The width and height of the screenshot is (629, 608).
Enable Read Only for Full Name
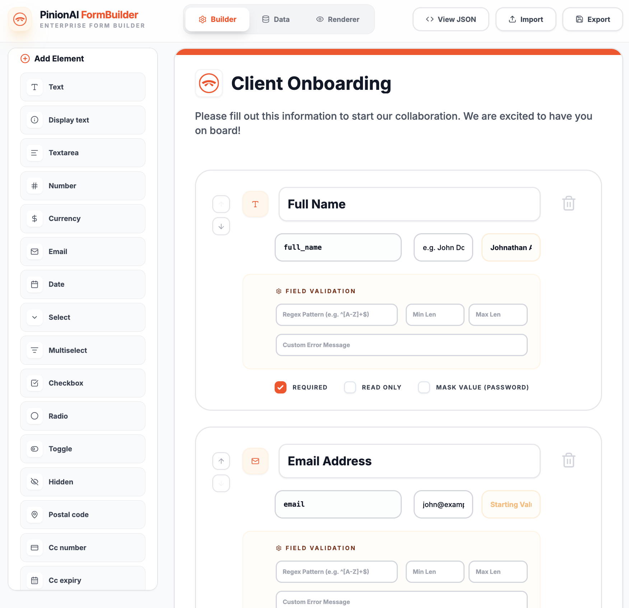[350, 387]
